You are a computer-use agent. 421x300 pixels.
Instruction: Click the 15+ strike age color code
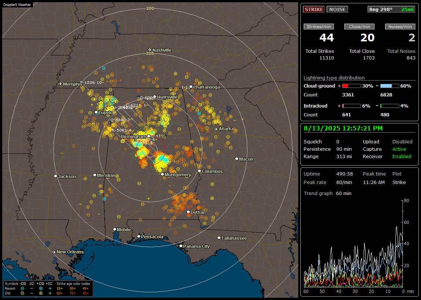[60, 289]
